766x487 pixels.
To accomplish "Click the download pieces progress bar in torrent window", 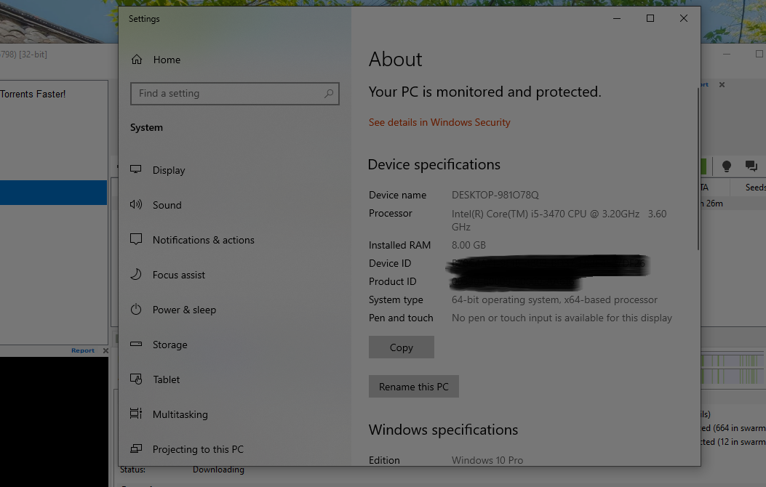I will (x=733, y=369).
